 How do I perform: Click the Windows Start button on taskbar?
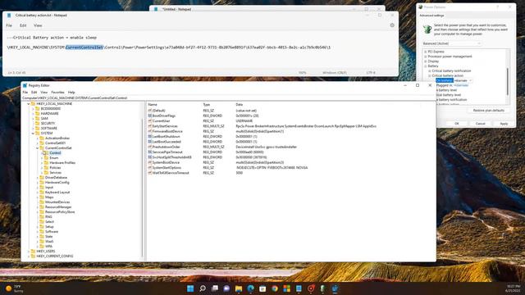[x=190, y=288]
